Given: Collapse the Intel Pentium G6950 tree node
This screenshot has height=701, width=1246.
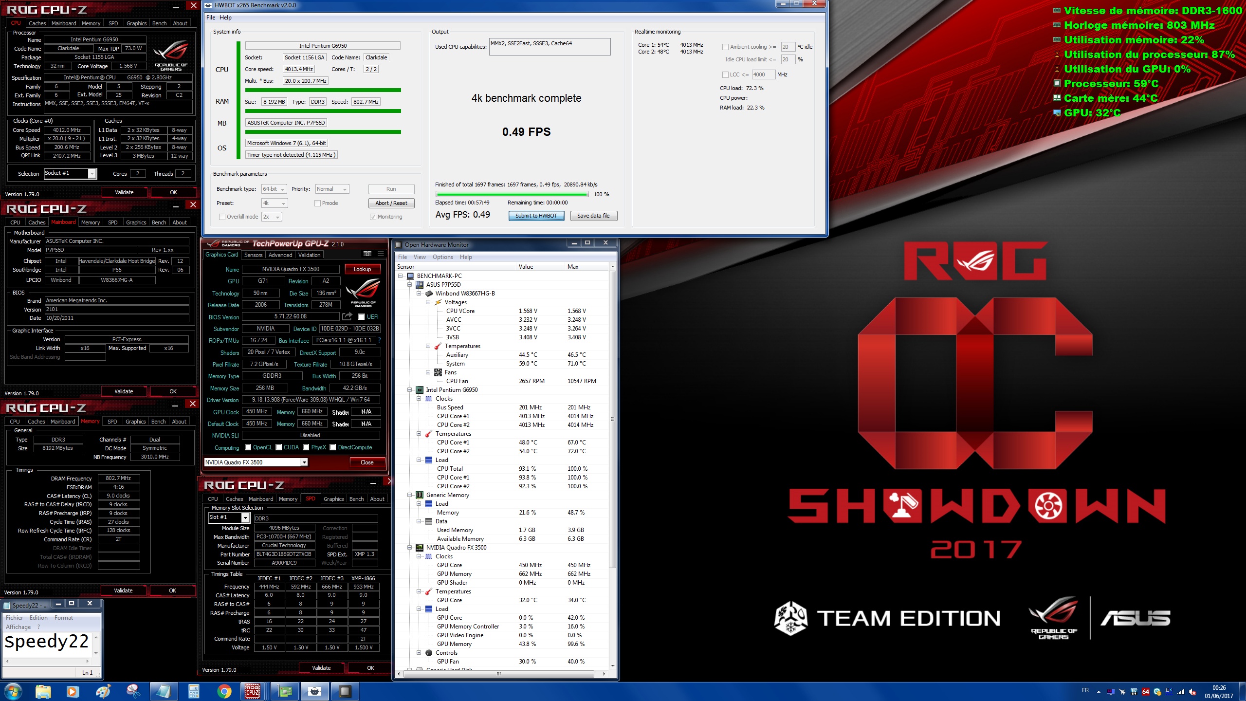Looking at the screenshot, I should click(x=410, y=390).
